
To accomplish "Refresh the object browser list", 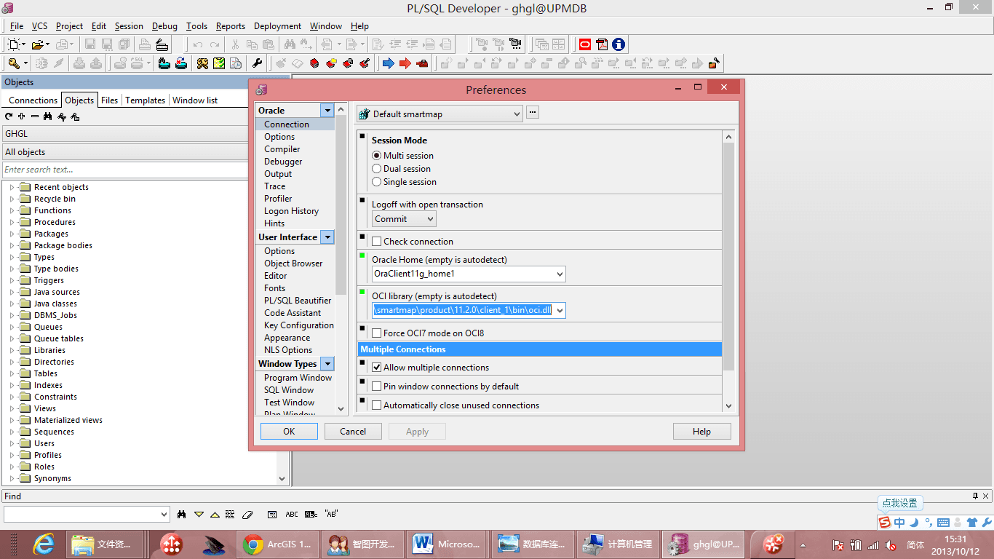I will (x=9, y=116).
